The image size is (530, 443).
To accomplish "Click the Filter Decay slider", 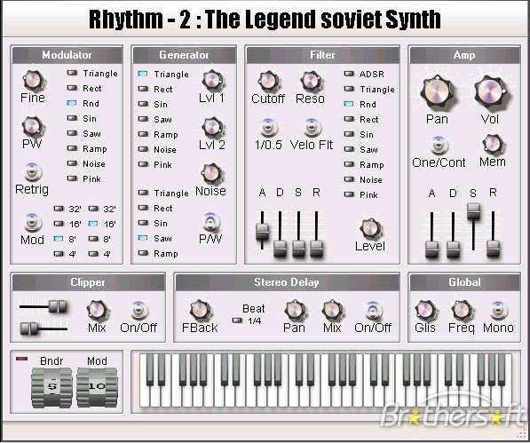I will [x=281, y=249].
